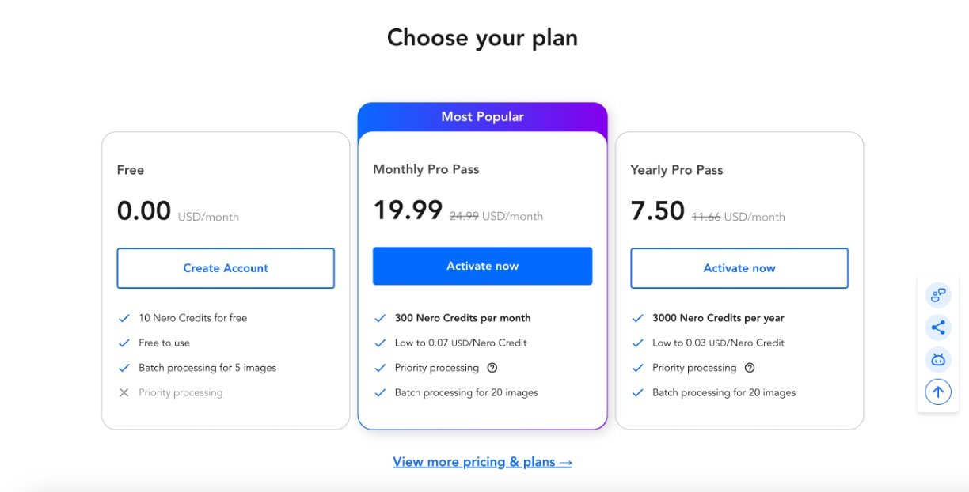Click checkmark beside 300 Nero Credits per month
Image resolution: width=969 pixels, height=492 pixels.
click(x=380, y=318)
